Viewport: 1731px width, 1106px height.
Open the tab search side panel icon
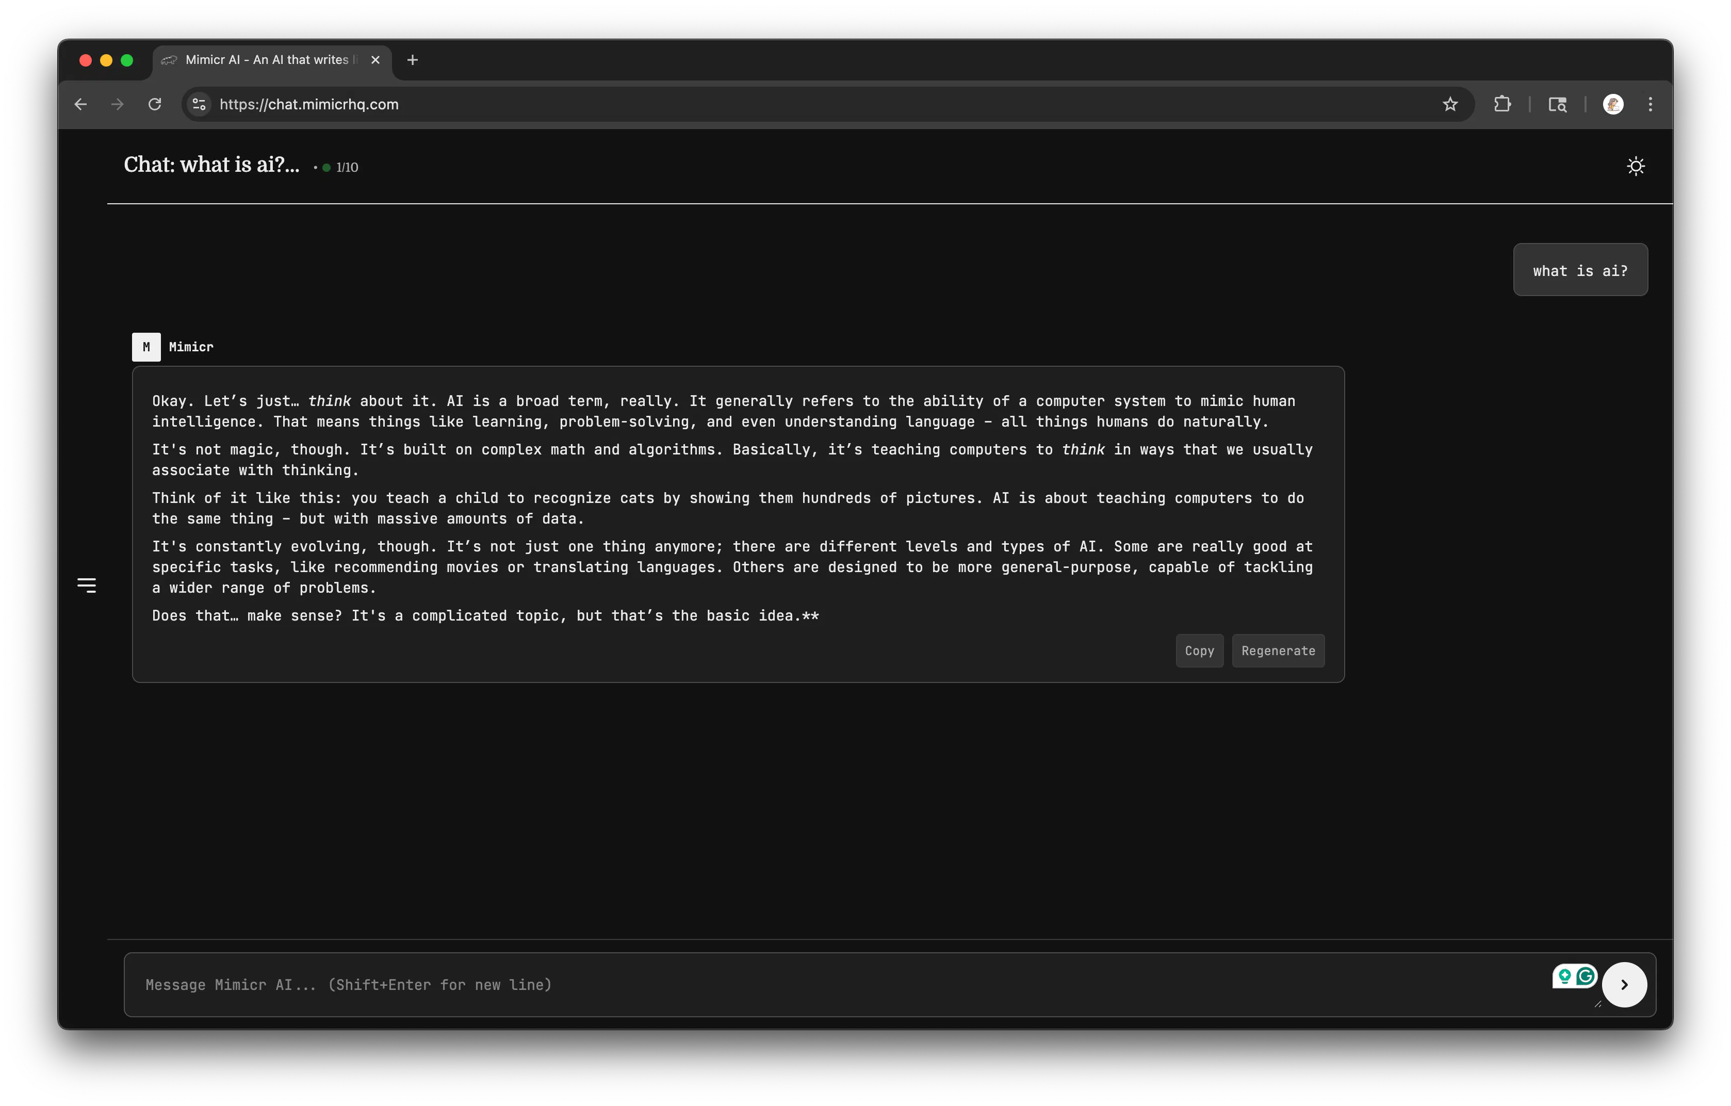coord(1557,104)
